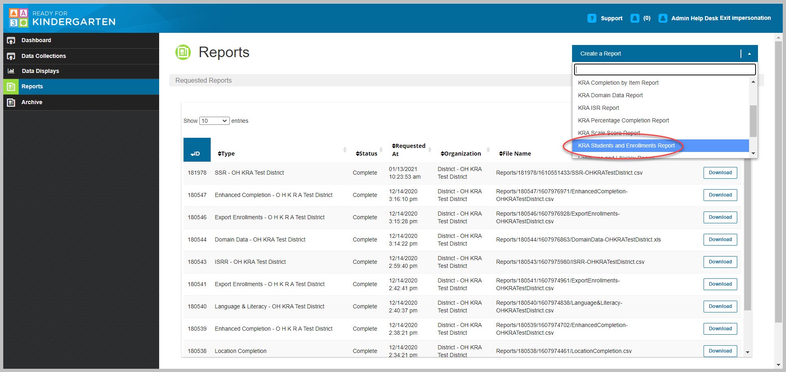Click the notification count (0) link

point(647,18)
